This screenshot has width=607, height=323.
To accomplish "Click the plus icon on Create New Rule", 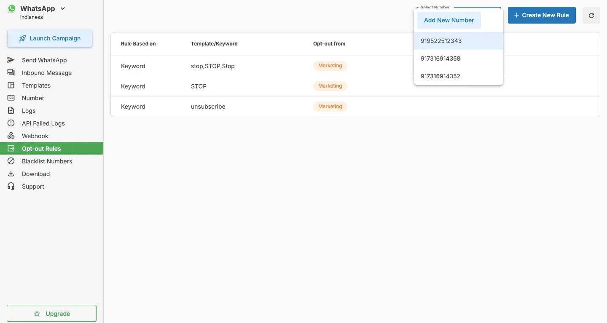I will (x=516, y=15).
